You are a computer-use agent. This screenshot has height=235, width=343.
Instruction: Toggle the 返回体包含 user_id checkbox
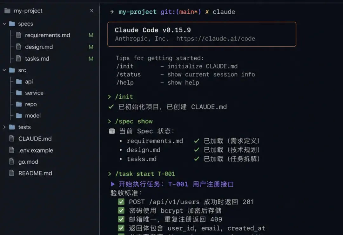(121, 228)
